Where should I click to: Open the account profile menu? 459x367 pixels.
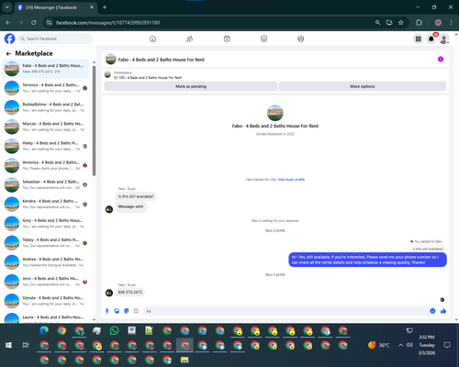tap(444, 39)
